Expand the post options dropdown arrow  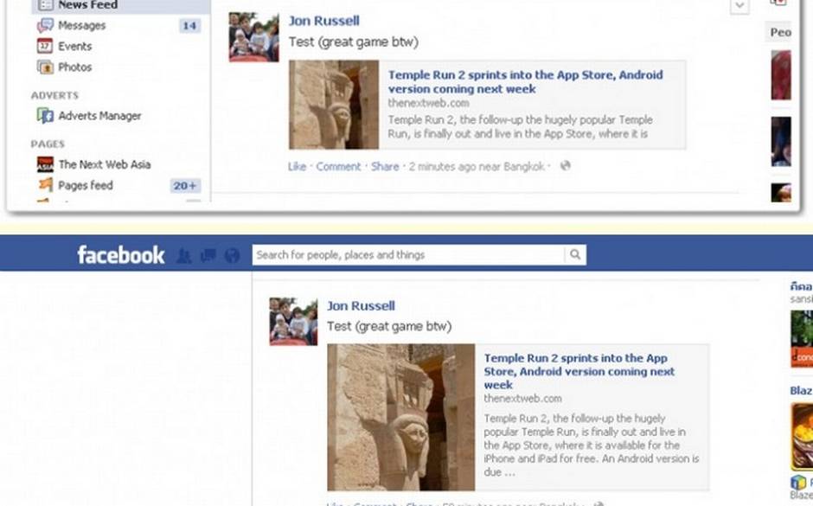click(x=739, y=6)
